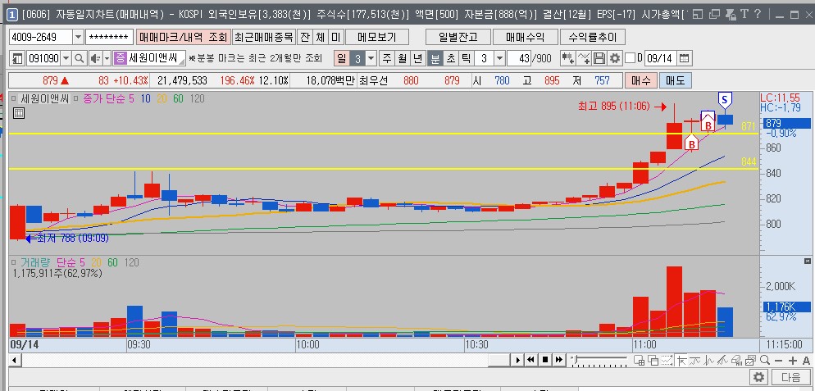Click the help question mark icon
Screen dimensions: 815x391
pos(758,15)
